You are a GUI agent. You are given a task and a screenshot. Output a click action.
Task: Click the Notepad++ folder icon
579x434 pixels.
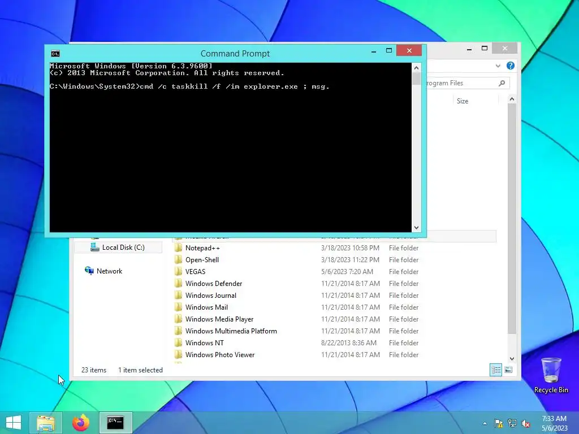pyautogui.click(x=178, y=248)
